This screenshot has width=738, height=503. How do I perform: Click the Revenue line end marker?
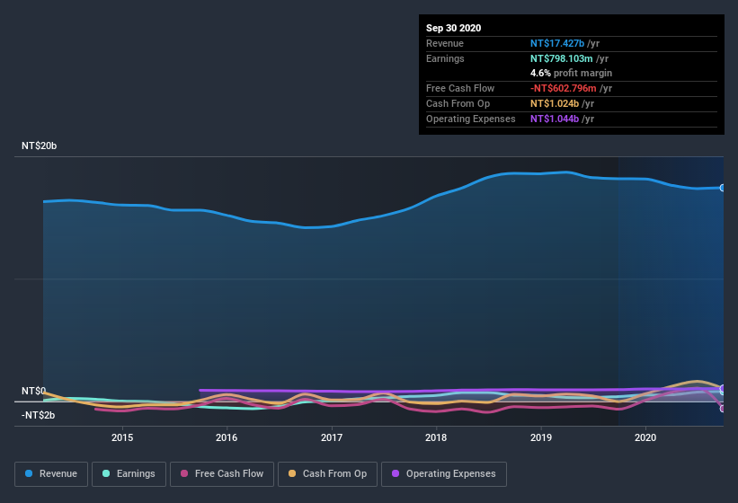(723, 188)
